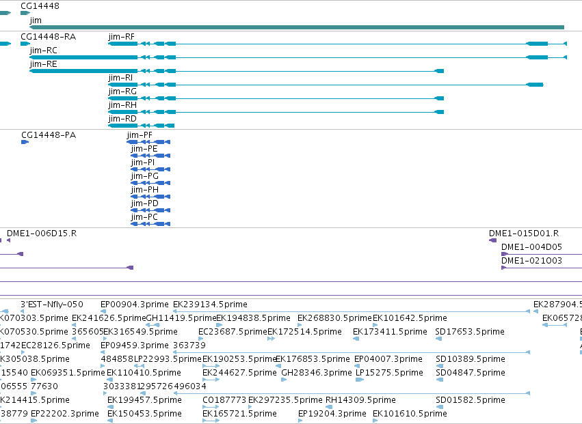Select the EK069351.5prime EST label
This screenshot has width=582, height=424.
click(x=68, y=373)
